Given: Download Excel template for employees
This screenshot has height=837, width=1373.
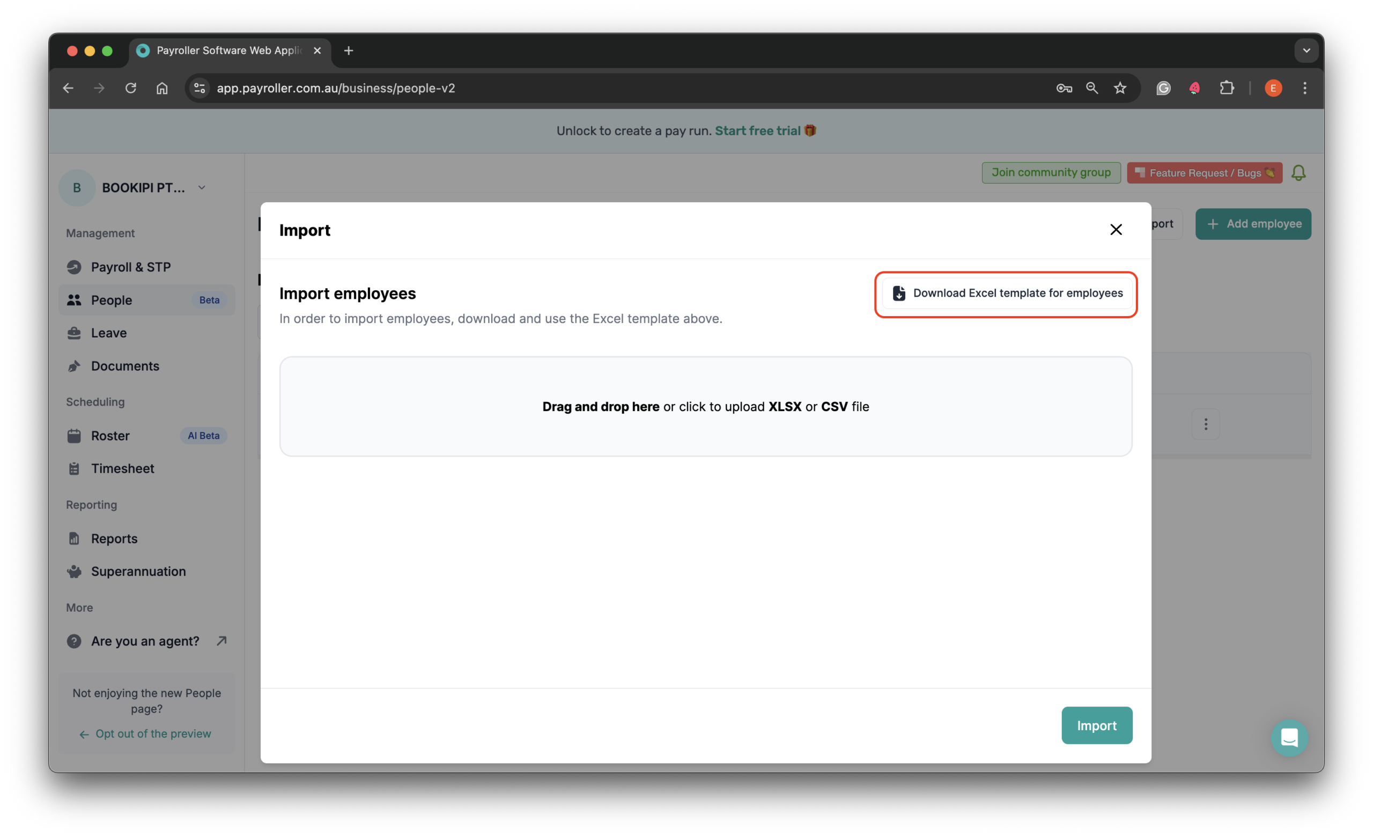Looking at the screenshot, I should click(1006, 293).
